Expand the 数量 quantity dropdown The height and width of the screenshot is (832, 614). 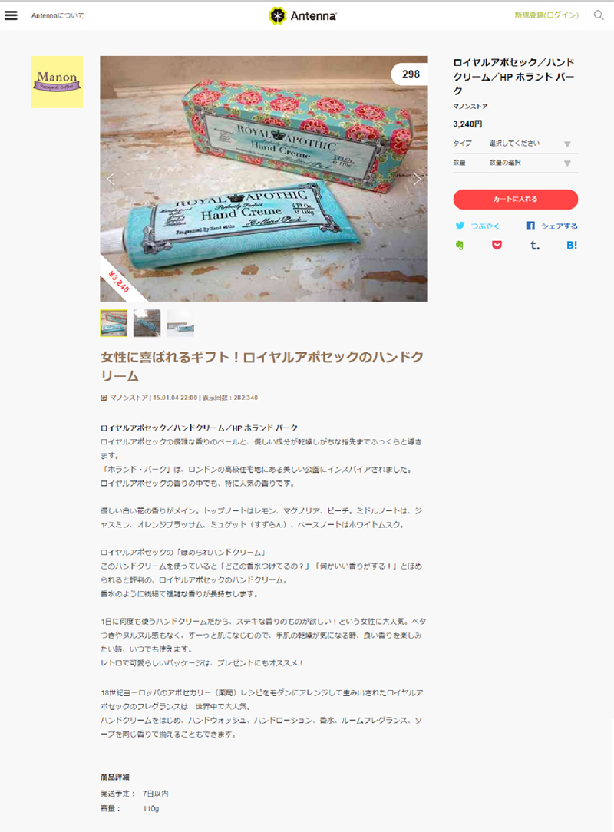tap(515, 163)
